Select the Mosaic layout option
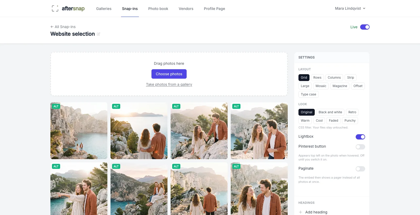Image resolution: width=420 pixels, height=215 pixels. (321, 86)
